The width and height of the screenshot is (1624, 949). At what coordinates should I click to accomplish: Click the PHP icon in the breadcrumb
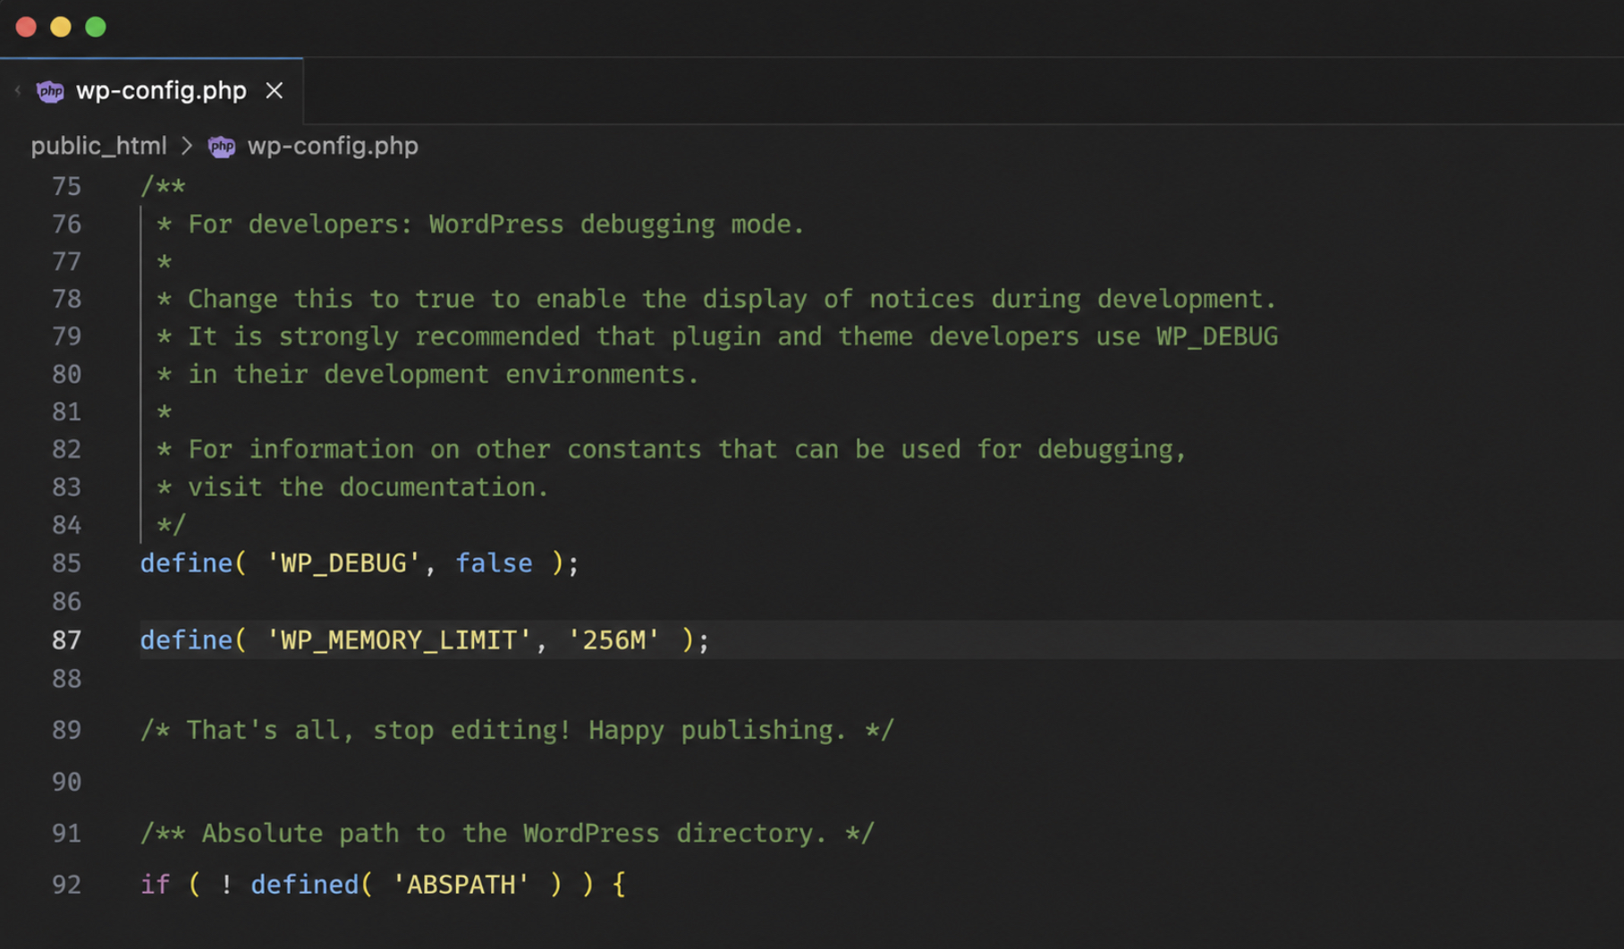point(222,146)
